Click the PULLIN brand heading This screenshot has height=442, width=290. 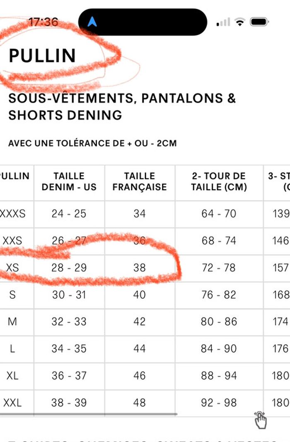point(42,56)
